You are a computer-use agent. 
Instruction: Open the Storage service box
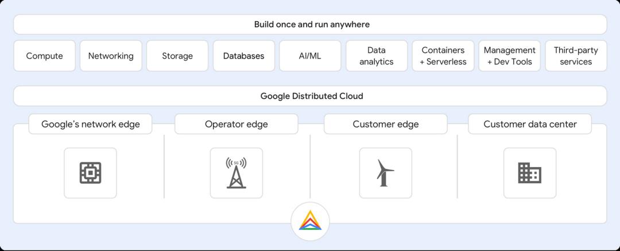tap(177, 56)
